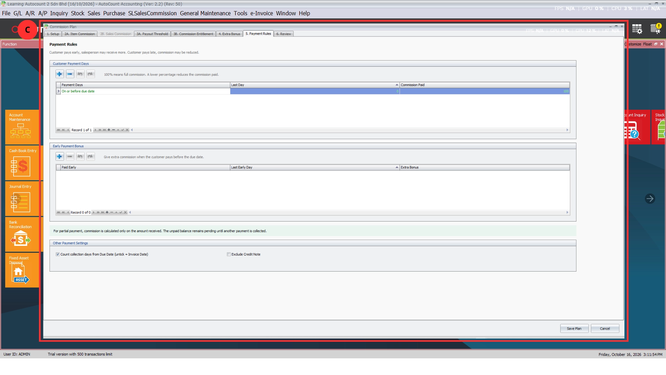Select Commission Paid cell showing 100
Viewport: 666px width, 375px height.
485,91
